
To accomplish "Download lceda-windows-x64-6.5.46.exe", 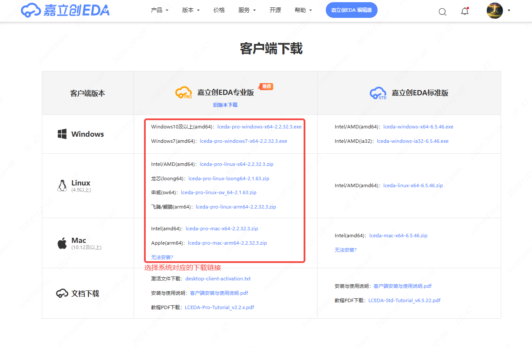I will coord(418,127).
